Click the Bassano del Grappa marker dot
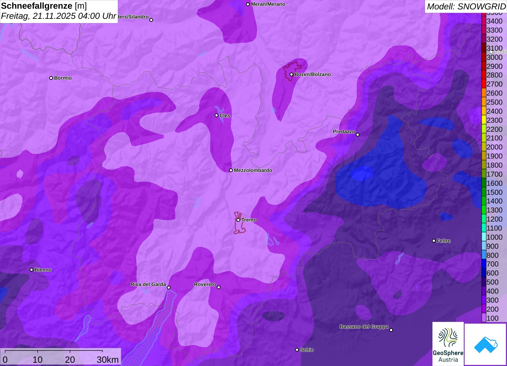 (x=391, y=330)
